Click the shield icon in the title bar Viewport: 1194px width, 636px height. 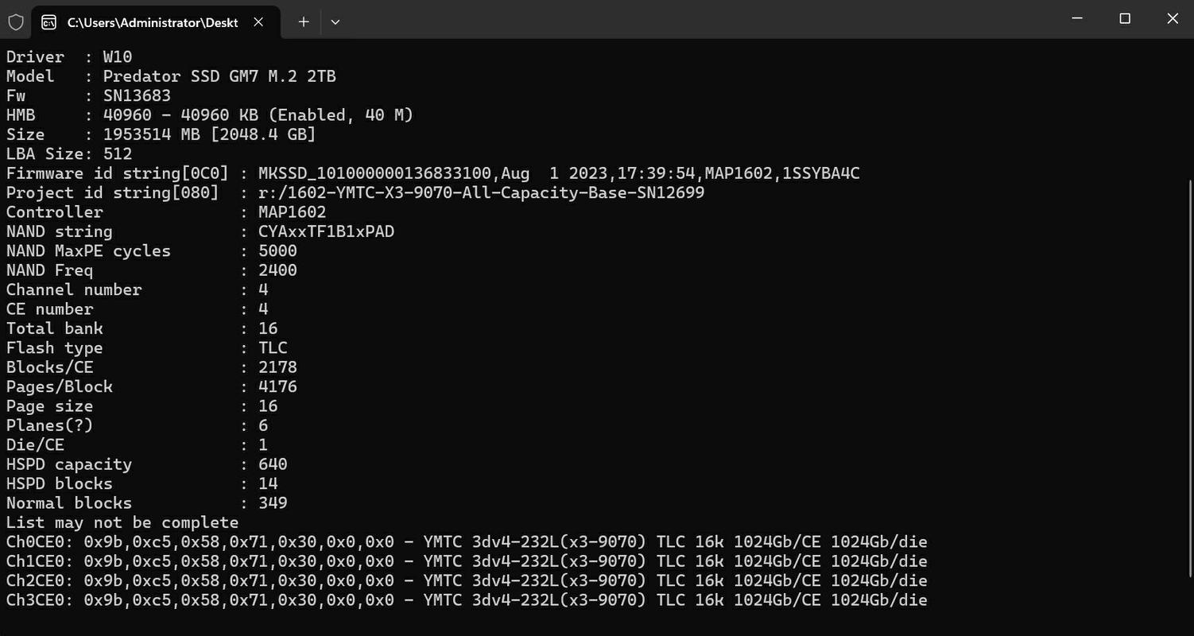pos(16,22)
